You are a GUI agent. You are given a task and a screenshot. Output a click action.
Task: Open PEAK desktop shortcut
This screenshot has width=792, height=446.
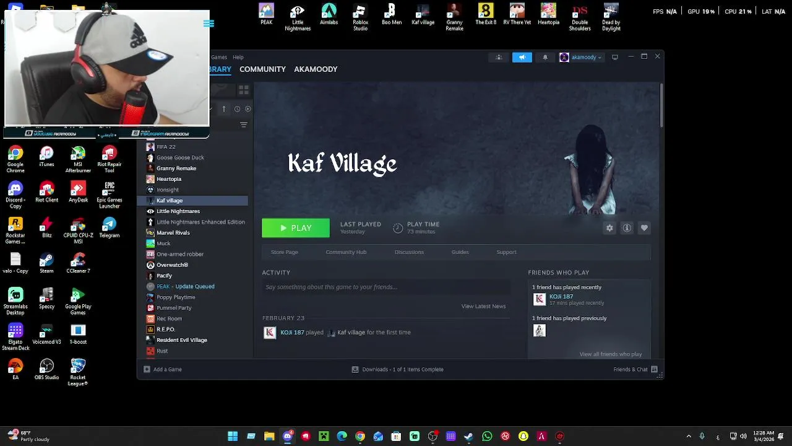coord(266,14)
